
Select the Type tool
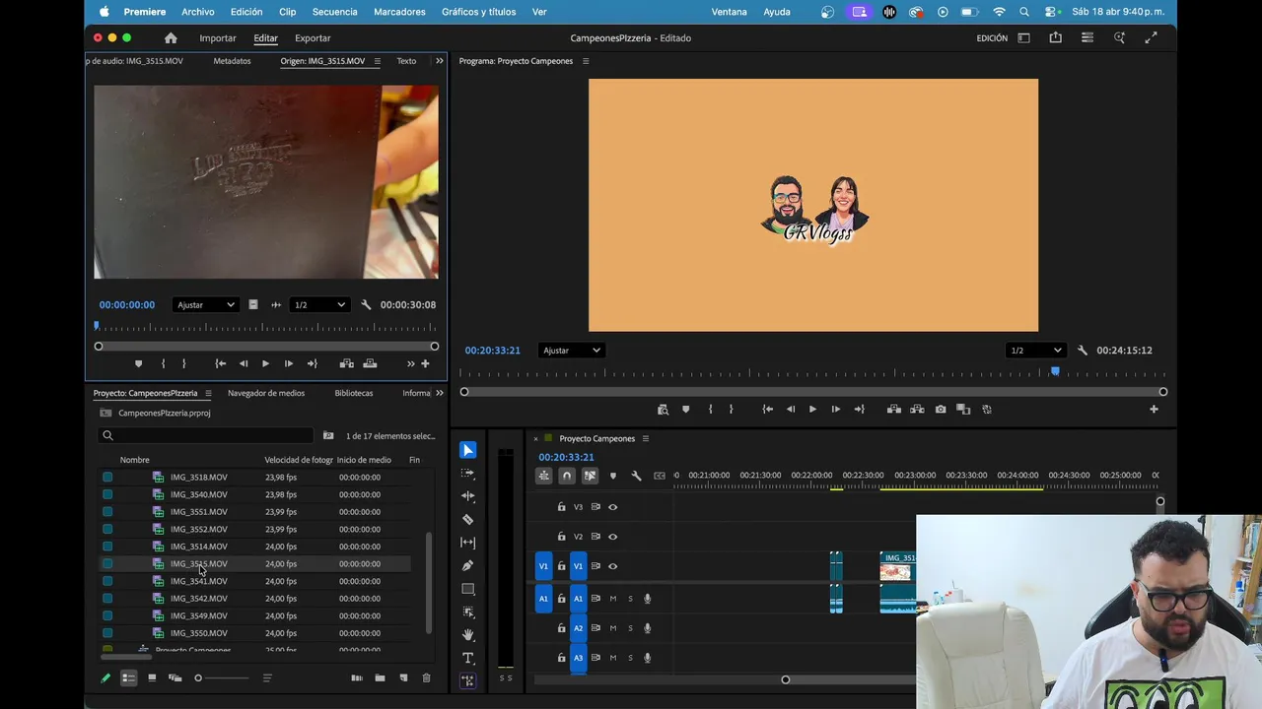[468, 658]
